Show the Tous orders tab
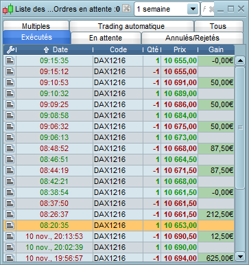249x265 pixels. (218, 26)
